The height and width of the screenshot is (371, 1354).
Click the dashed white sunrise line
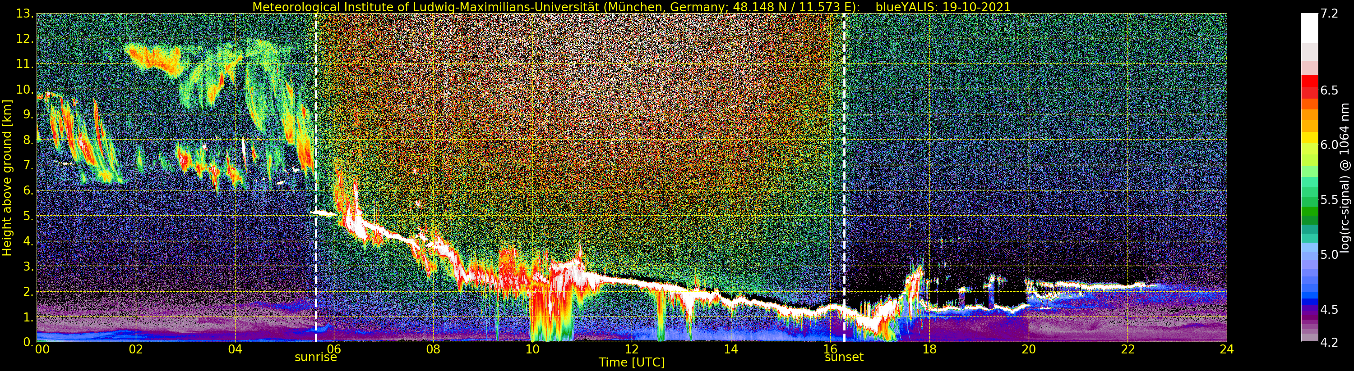(316, 177)
